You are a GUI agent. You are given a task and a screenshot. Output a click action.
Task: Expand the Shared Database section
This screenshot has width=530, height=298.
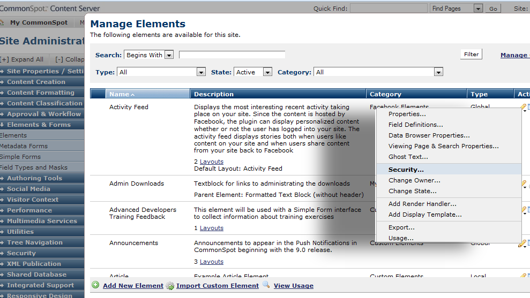pyautogui.click(x=42, y=274)
